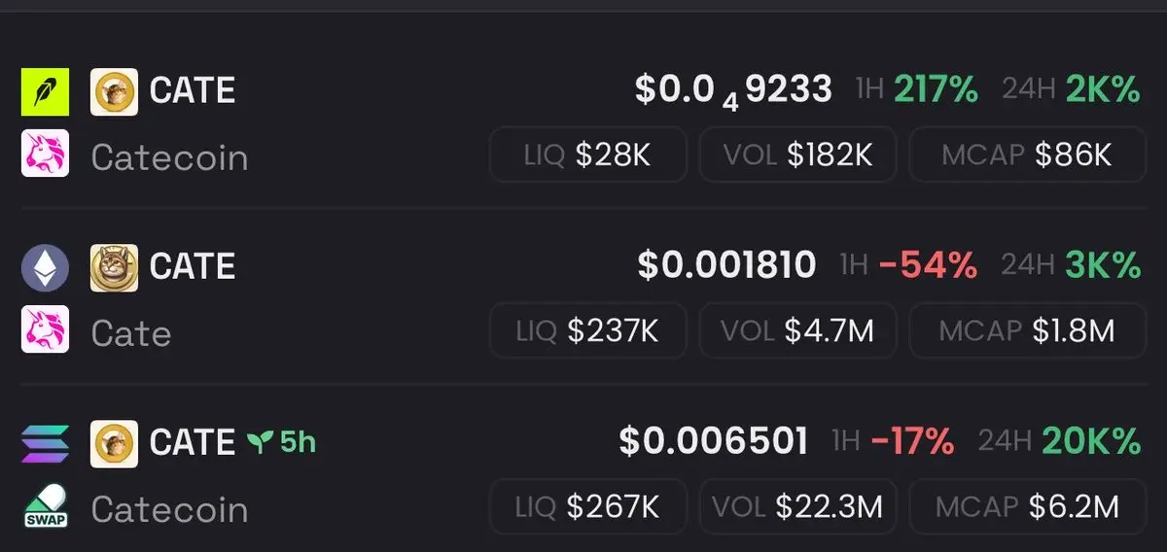This screenshot has height=552, width=1167.
Task: Click the Ethereum CATE token cat logo
Action: [x=115, y=267]
